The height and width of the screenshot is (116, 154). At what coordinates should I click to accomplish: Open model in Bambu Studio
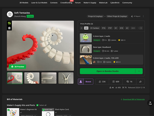(x=108, y=71)
